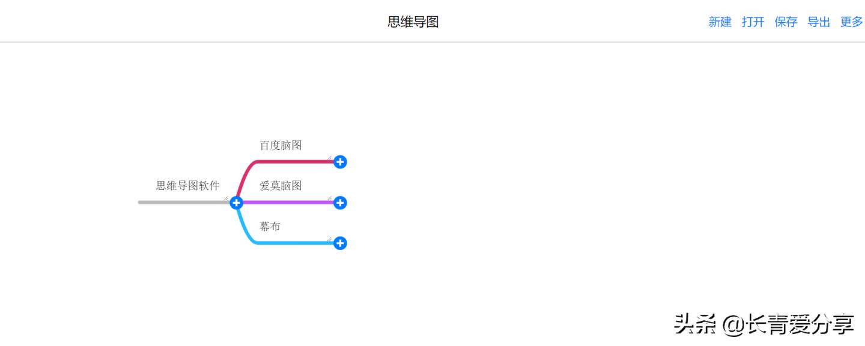Click 打开 to open a file
The image size is (865, 346).
pos(753,22)
